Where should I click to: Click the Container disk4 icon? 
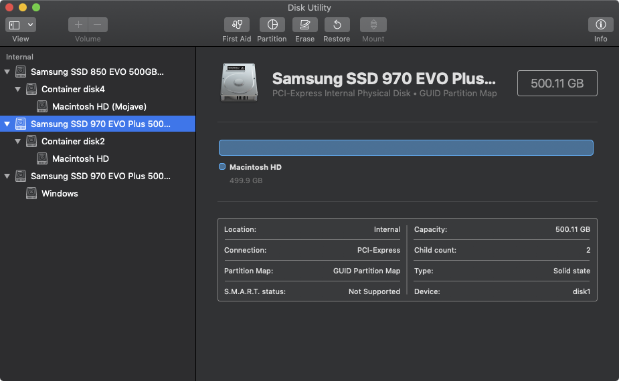[31, 89]
